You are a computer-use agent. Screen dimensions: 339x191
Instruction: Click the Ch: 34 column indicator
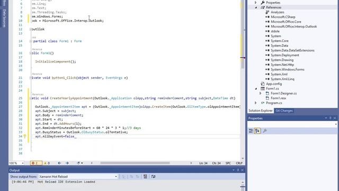216,163
